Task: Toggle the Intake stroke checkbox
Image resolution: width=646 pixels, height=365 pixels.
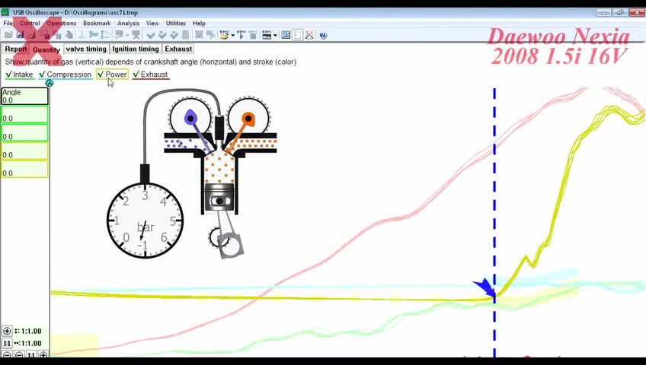Action: [19, 75]
